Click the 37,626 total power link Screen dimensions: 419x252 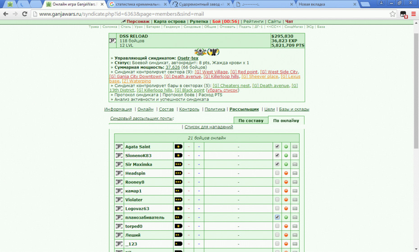tap(173, 67)
